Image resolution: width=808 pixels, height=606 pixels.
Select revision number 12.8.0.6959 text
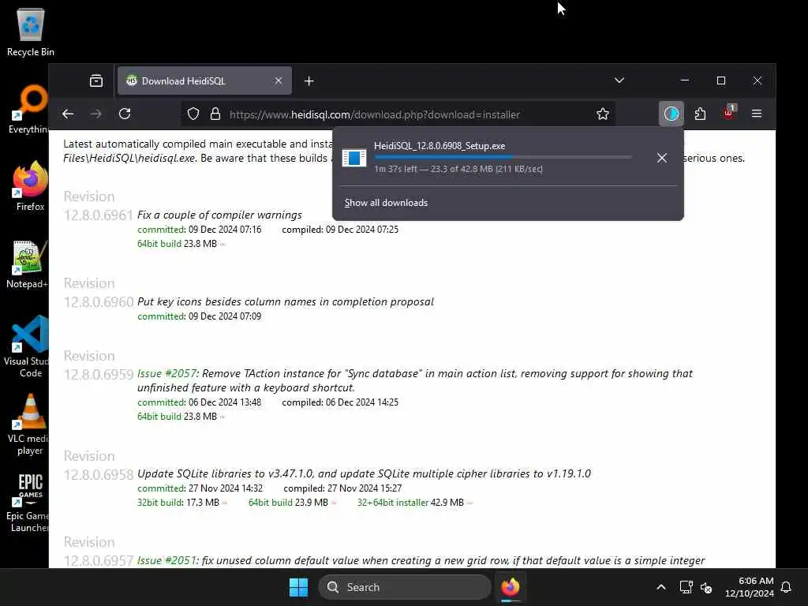point(99,374)
